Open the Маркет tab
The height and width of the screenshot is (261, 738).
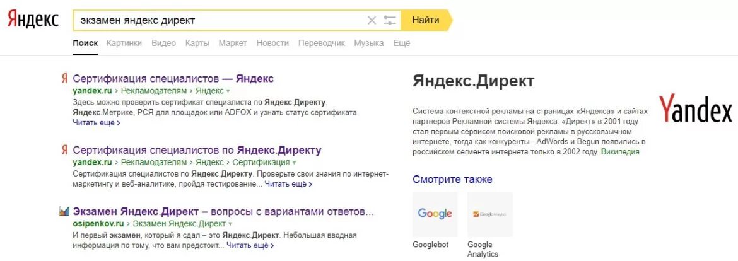(233, 43)
